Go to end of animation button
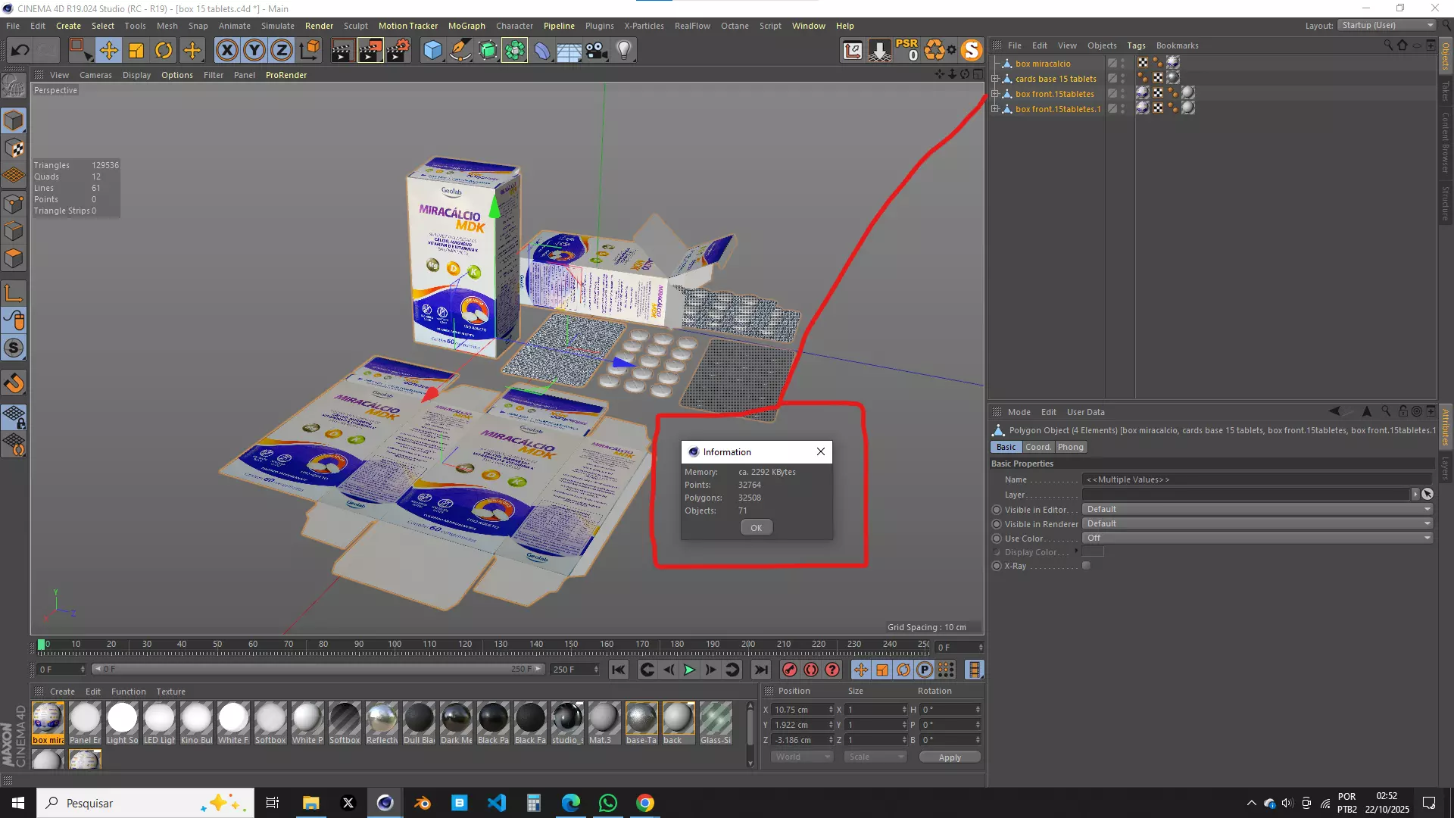1454x818 pixels. click(x=760, y=670)
